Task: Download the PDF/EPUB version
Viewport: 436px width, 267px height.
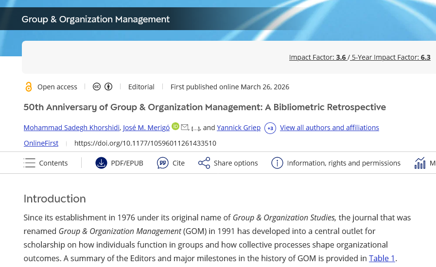Action: pyautogui.click(x=119, y=163)
